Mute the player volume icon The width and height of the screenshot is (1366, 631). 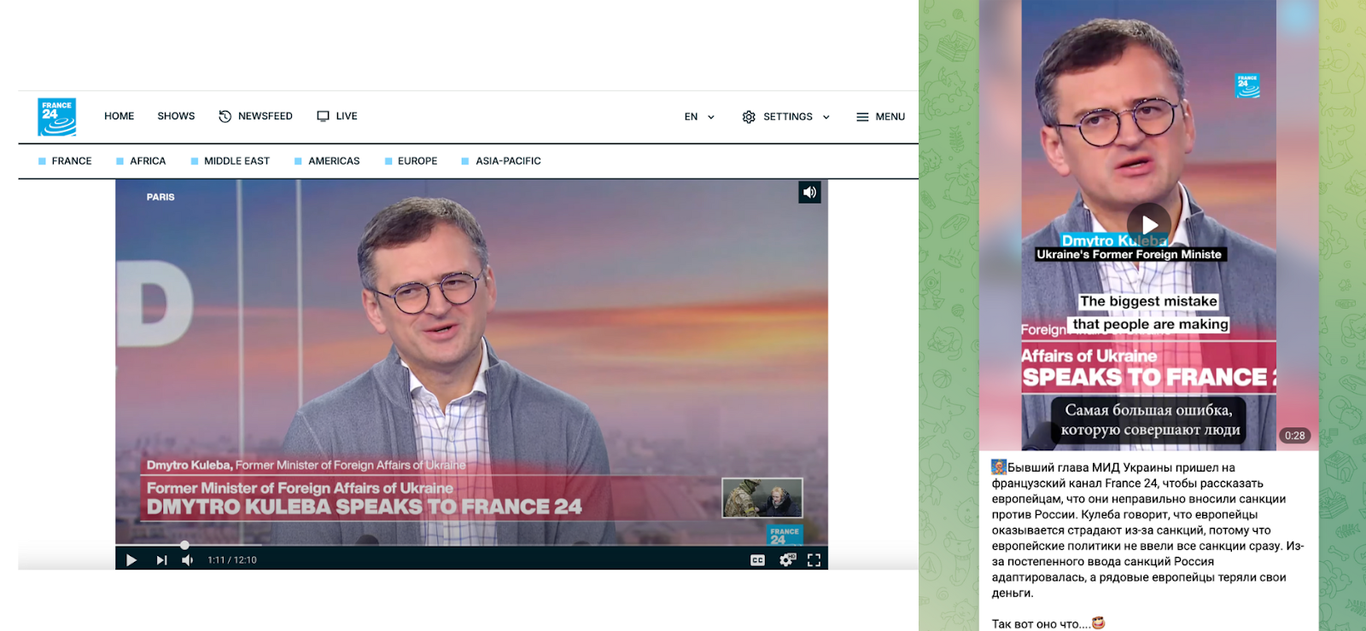pyautogui.click(x=188, y=560)
